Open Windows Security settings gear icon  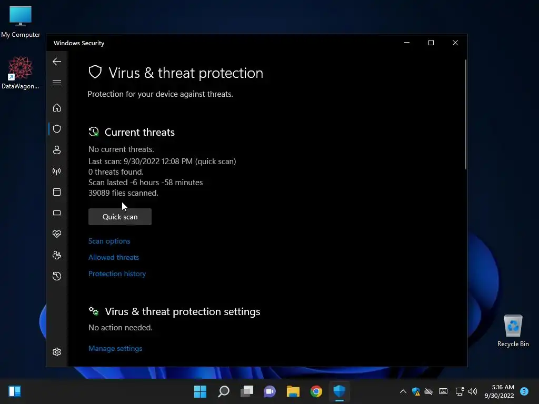tap(57, 352)
